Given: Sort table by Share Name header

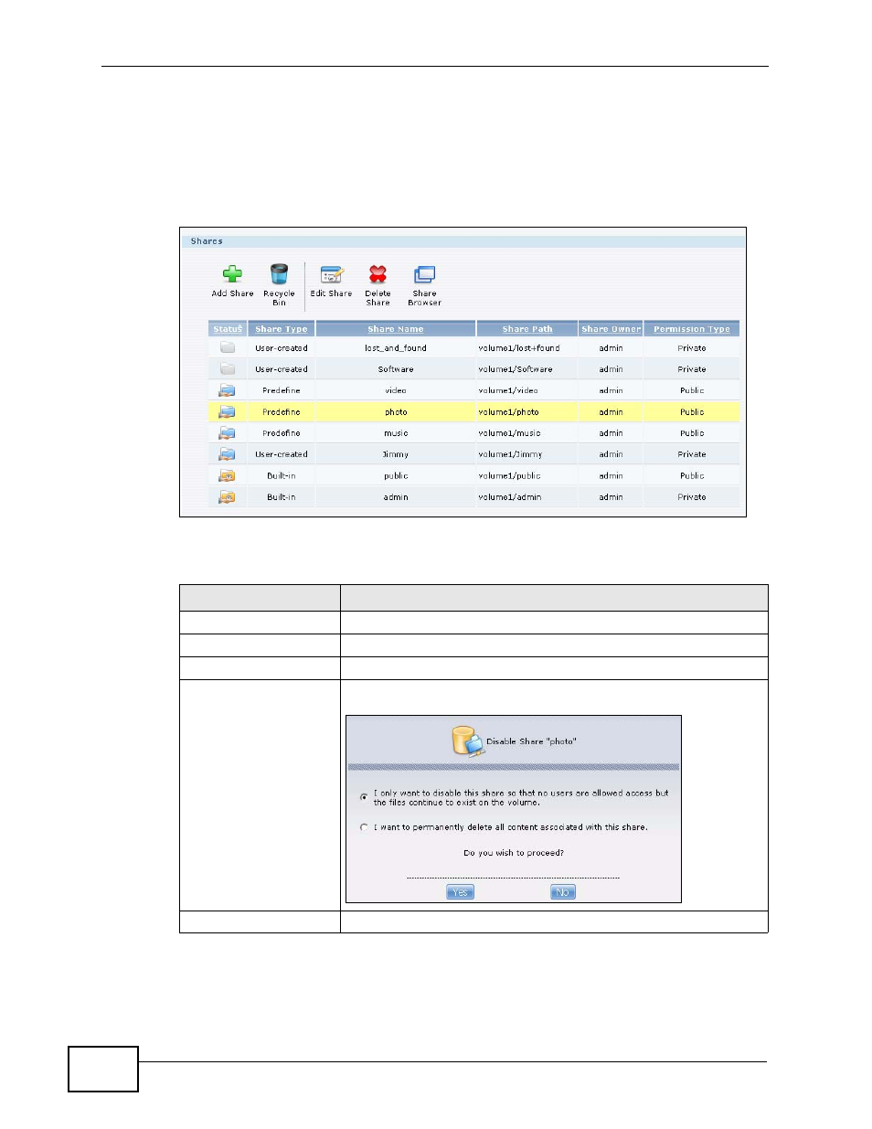Looking at the screenshot, I should coord(395,329).
